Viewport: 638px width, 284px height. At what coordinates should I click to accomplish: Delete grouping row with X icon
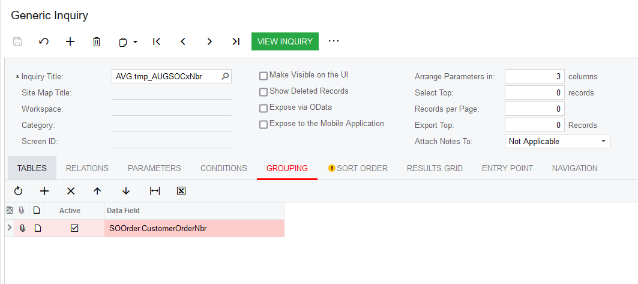pos(71,191)
